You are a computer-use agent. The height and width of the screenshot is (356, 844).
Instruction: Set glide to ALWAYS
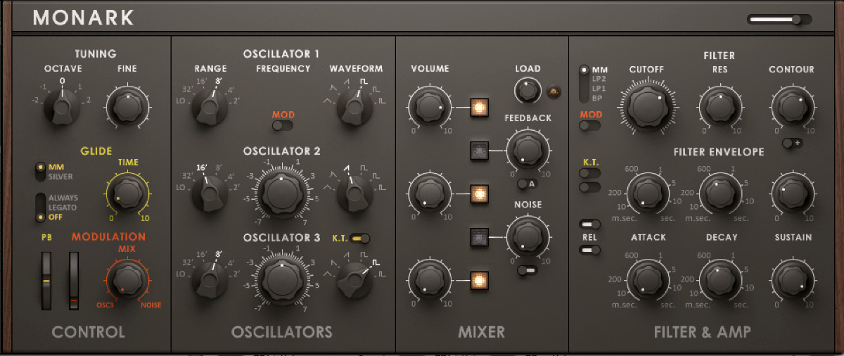(63, 198)
